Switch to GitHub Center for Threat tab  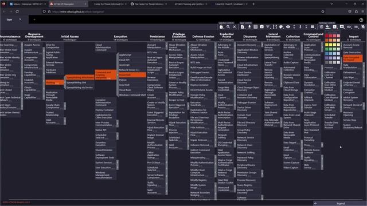149,4
